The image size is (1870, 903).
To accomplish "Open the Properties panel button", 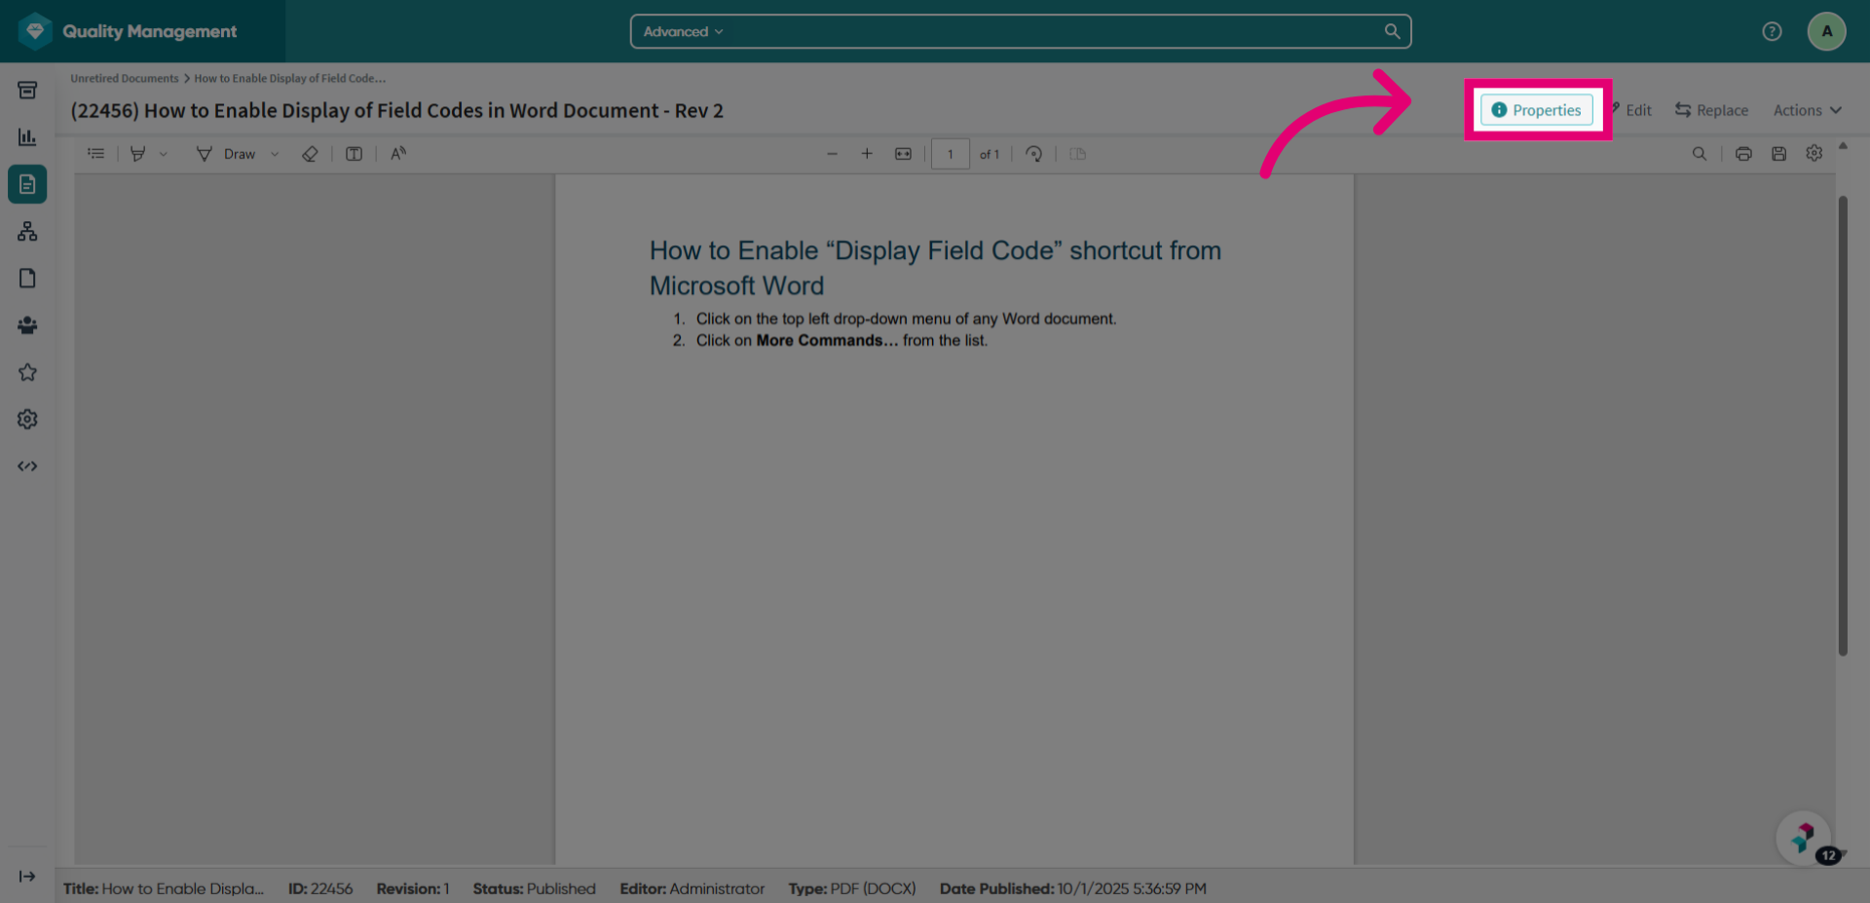I will [1537, 110].
